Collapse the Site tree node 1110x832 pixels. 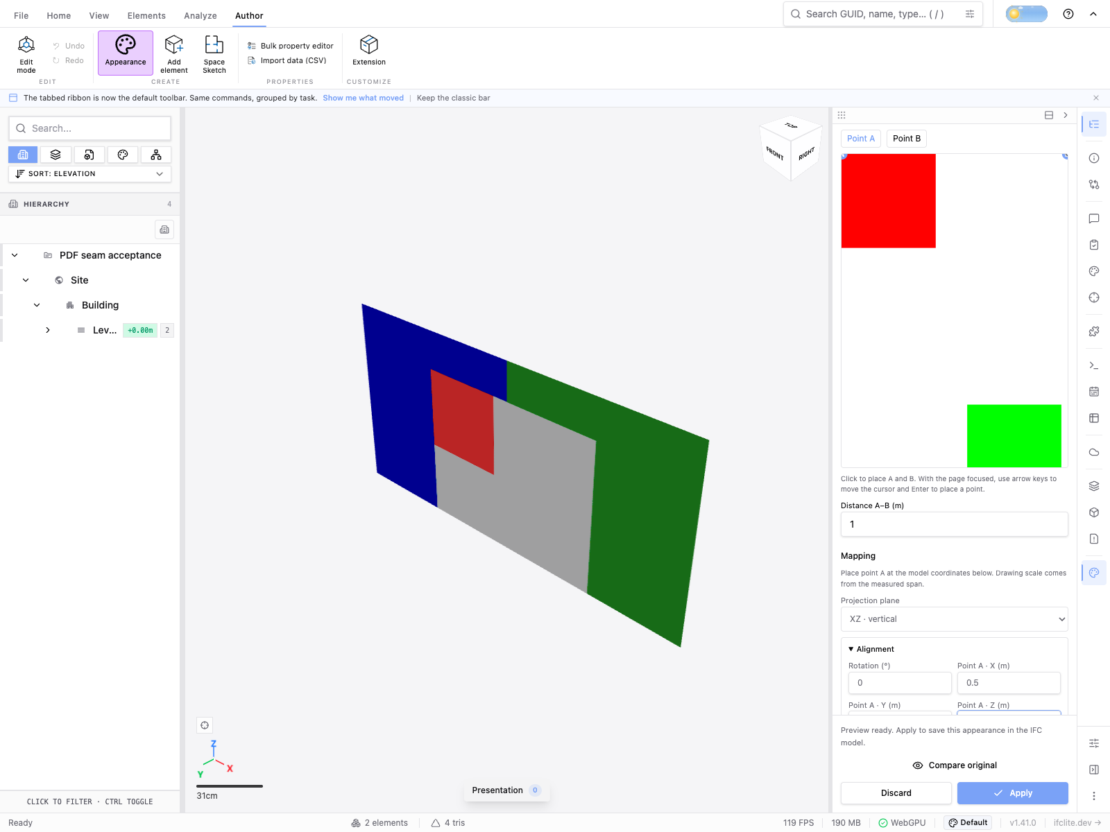point(26,280)
